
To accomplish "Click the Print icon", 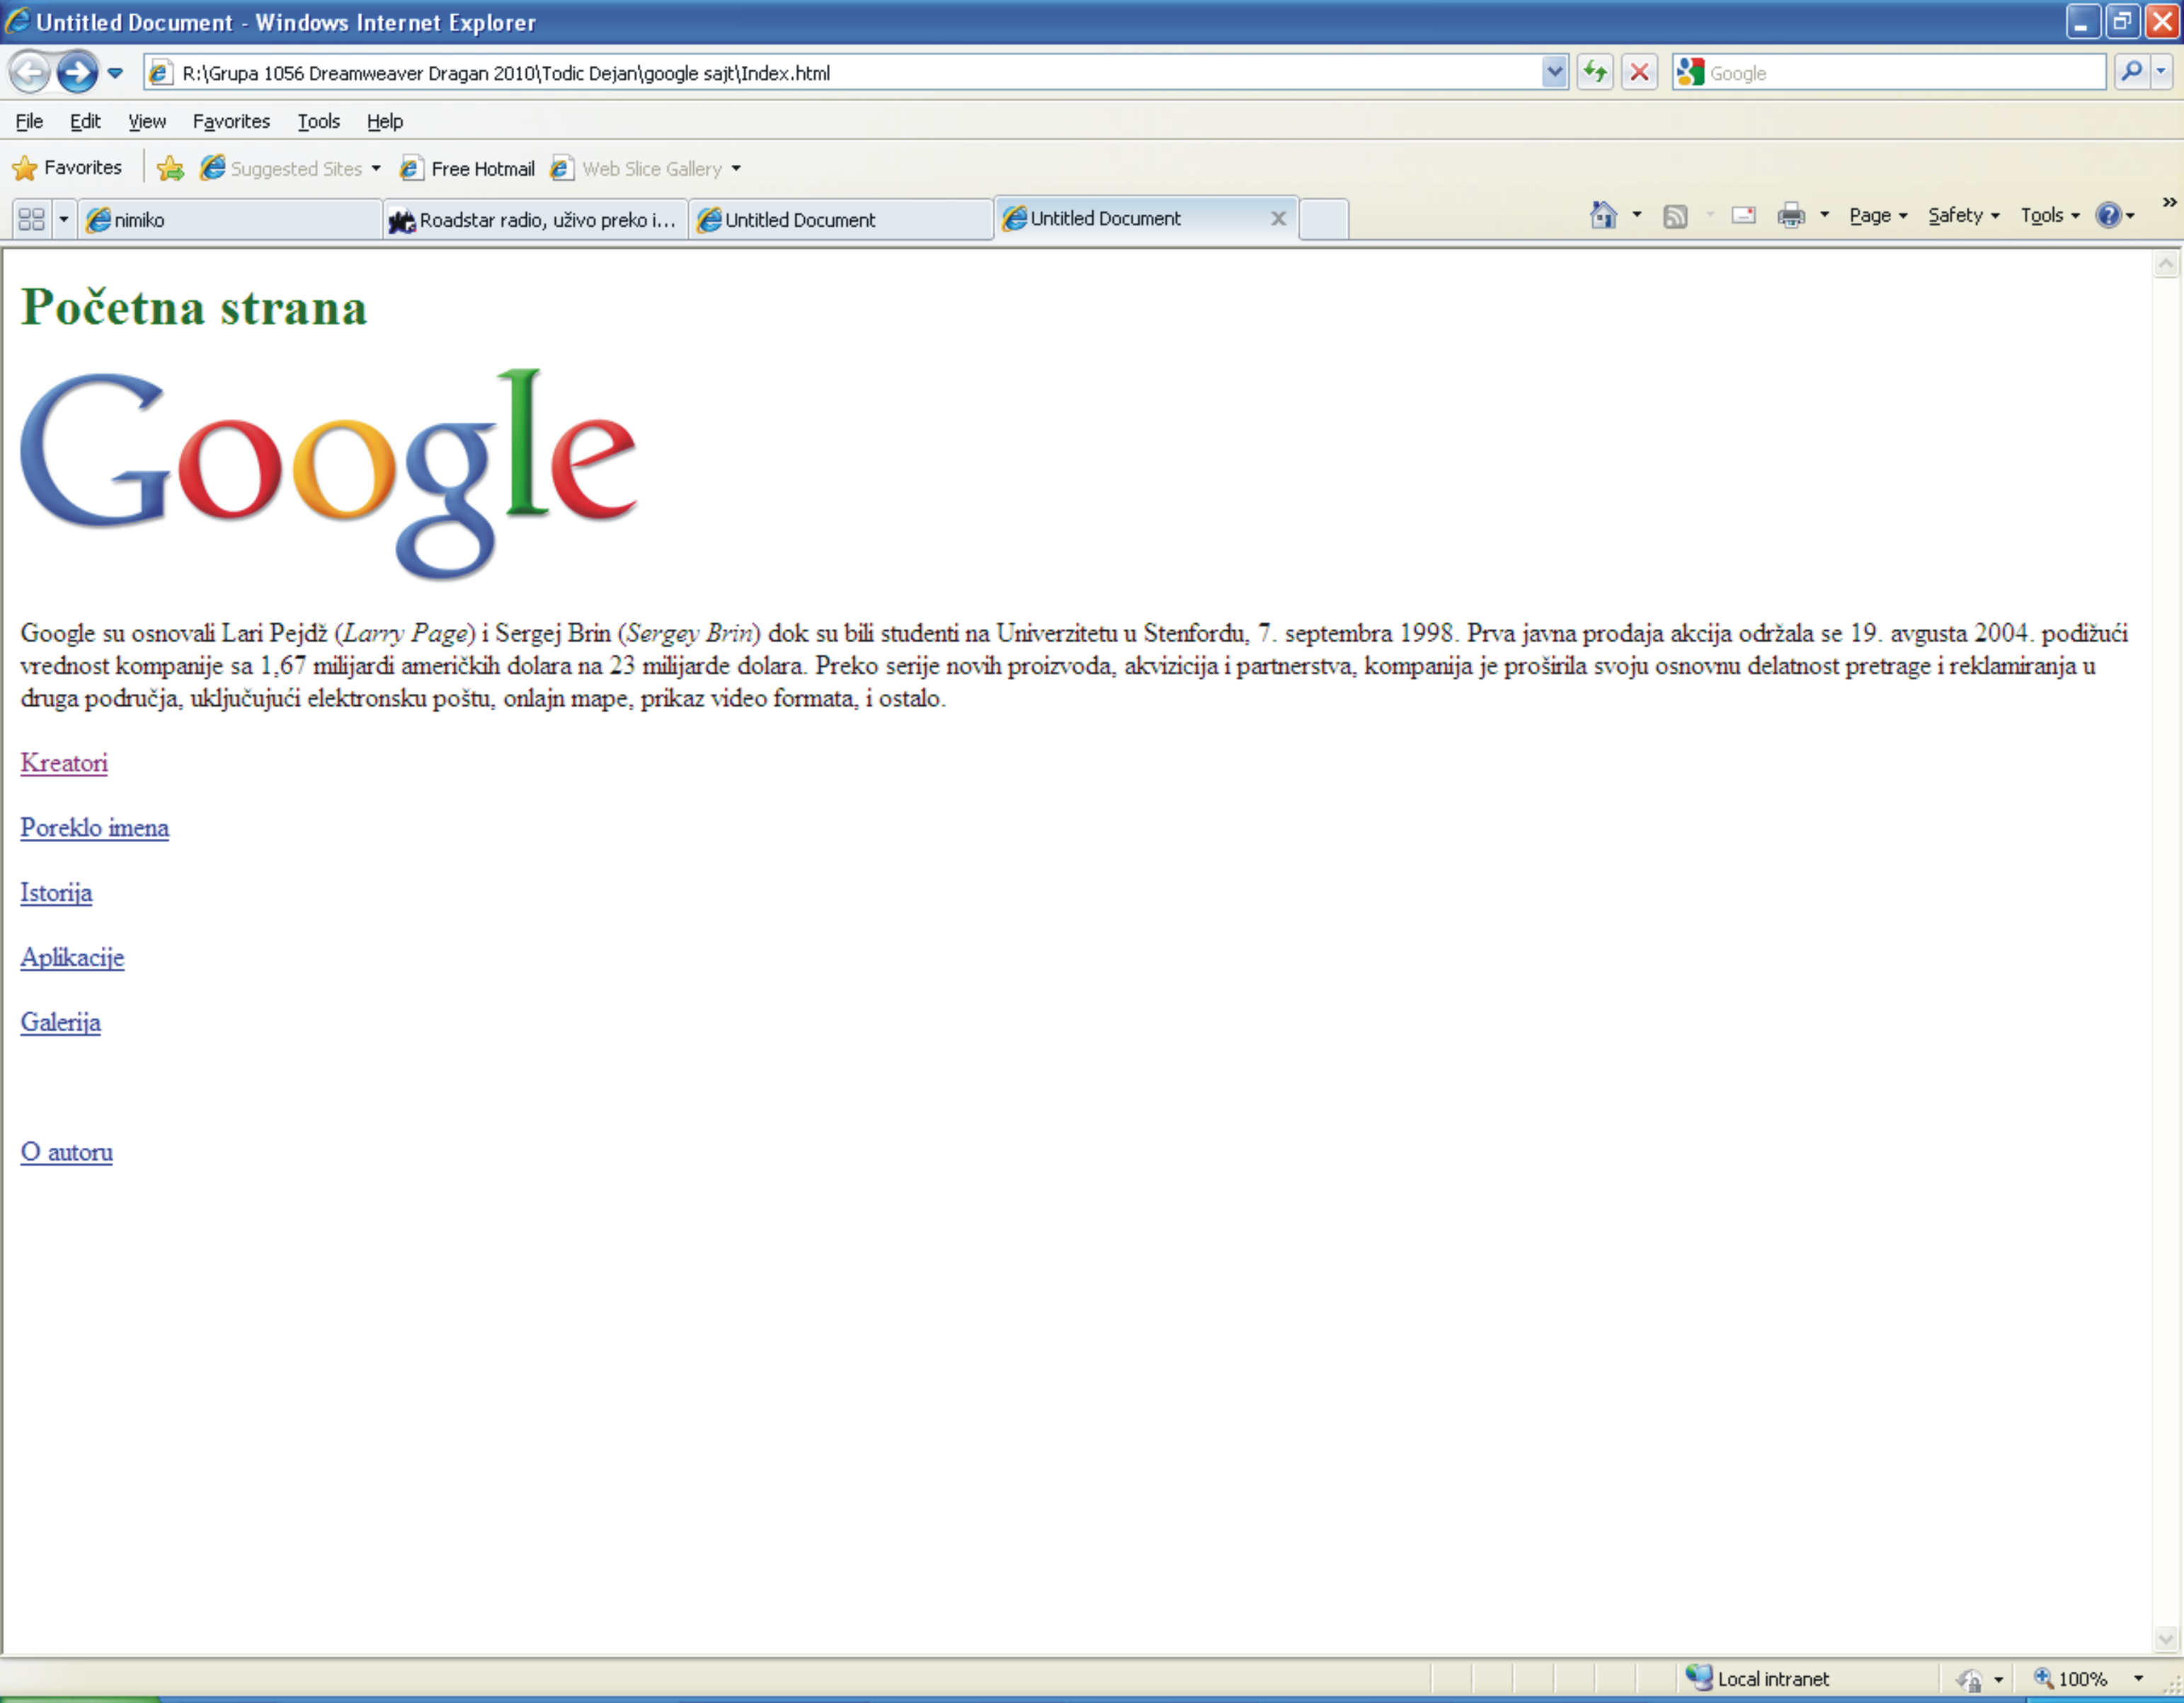I will (1791, 215).
